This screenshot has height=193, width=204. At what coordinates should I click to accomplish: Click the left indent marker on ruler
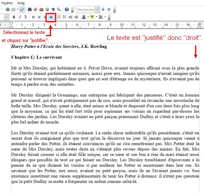pos(11,25)
